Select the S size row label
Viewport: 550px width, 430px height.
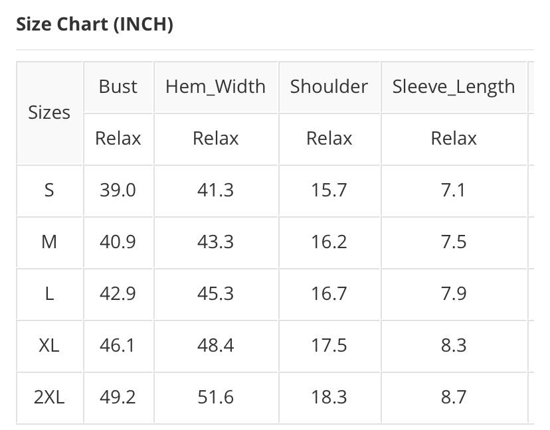tap(49, 190)
